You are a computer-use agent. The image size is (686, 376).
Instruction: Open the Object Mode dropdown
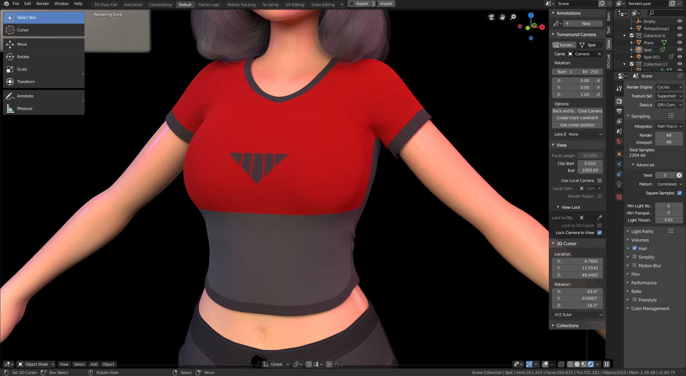[36, 364]
